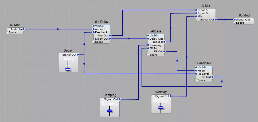Click the Input B port on X-Mix
This screenshot has height=122, width=258.
196,13
